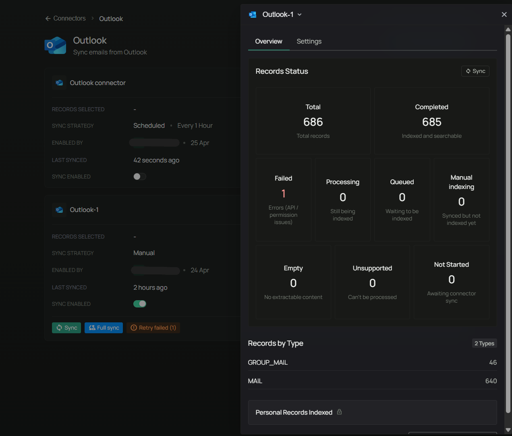Click the Outlook connector card title
Image resolution: width=512 pixels, height=436 pixels.
97,83
